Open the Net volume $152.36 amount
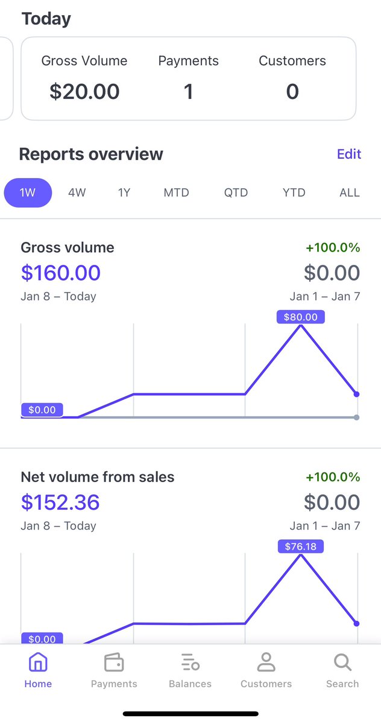The height and width of the screenshot is (724, 381). [x=60, y=502]
